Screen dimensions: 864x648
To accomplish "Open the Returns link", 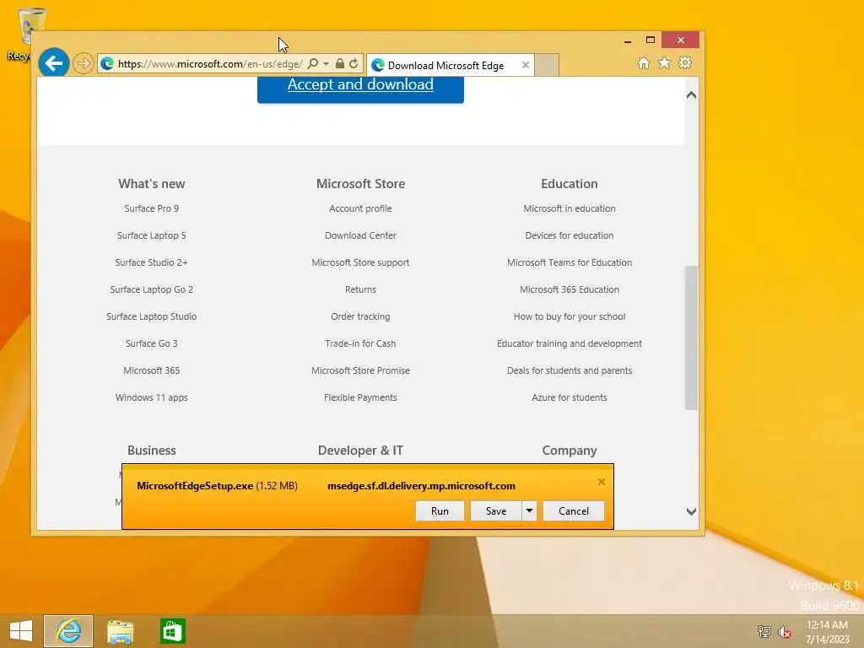I will [x=360, y=289].
